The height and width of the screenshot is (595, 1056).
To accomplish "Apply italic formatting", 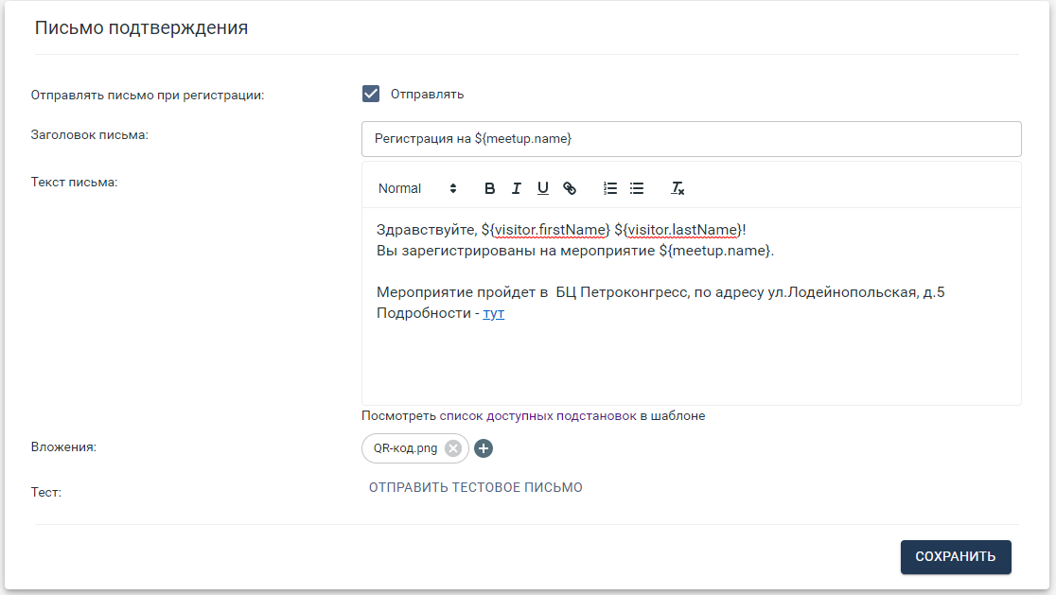I will [517, 188].
